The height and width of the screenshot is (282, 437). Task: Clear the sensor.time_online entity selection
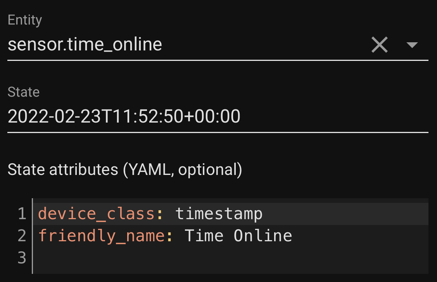click(x=379, y=45)
